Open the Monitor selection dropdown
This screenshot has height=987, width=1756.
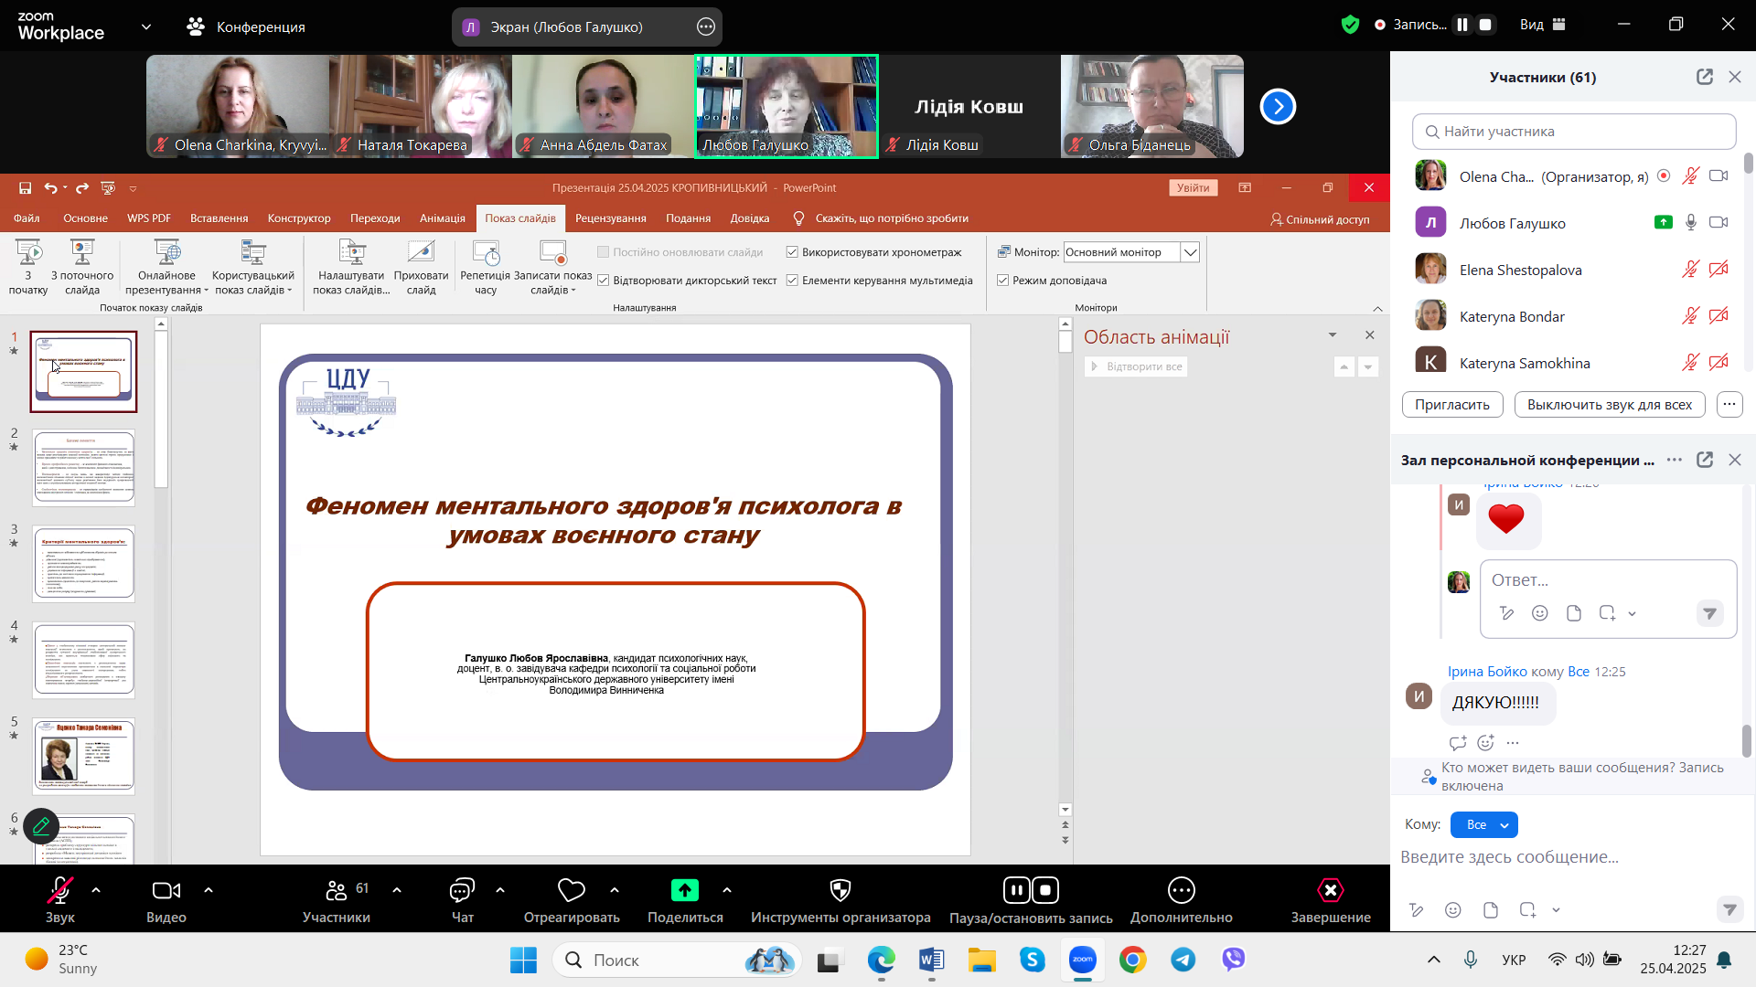[1190, 252]
